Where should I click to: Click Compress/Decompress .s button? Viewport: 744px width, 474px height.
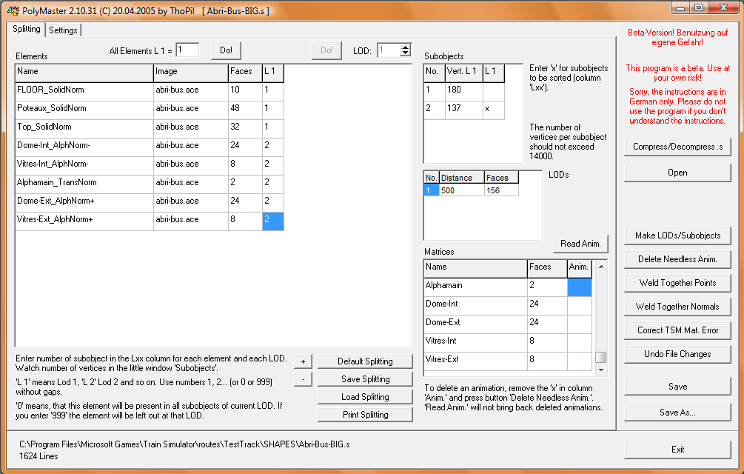(x=677, y=147)
